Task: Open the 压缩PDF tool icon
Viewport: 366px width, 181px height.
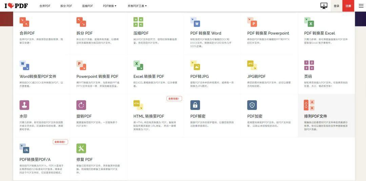Action: tap(138, 22)
